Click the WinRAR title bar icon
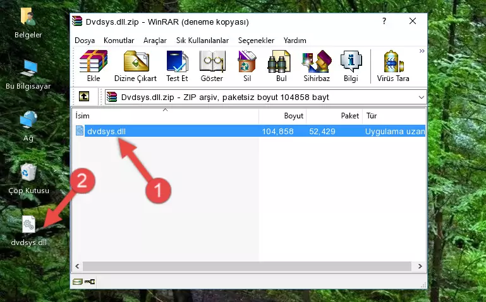The width and height of the screenshot is (486, 302). coord(77,22)
